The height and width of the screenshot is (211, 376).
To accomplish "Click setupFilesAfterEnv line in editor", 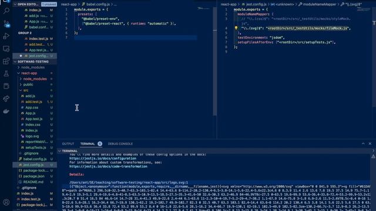I will [x=286, y=42].
